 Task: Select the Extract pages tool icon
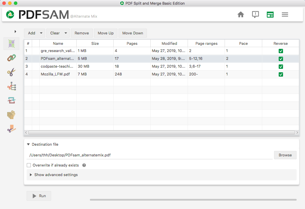(x=12, y=115)
